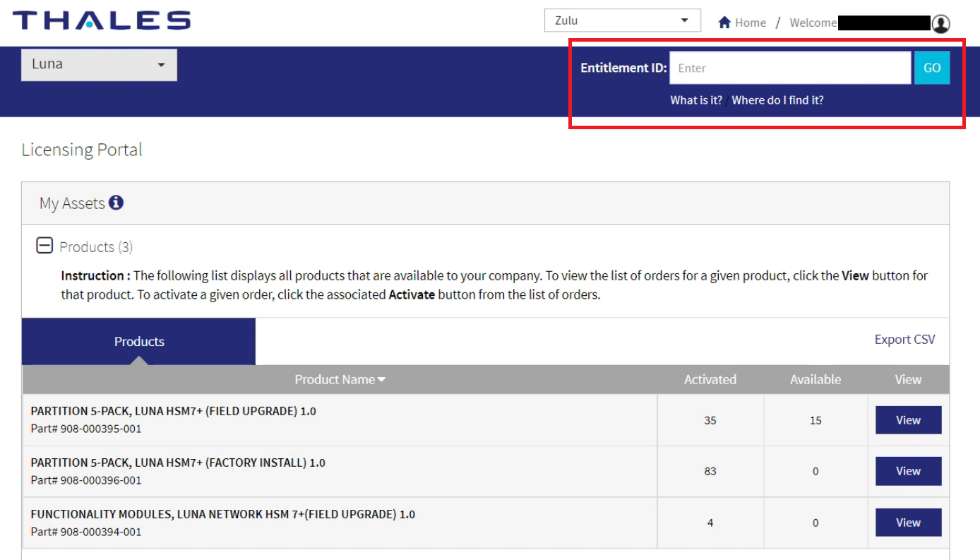Select "PARTITION 5-PACK, LUNA HSM7+ (FACTORY INSTALL) 1.0"
The width and height of the screenshot is (980, 560).
click(x=178, y=463)
